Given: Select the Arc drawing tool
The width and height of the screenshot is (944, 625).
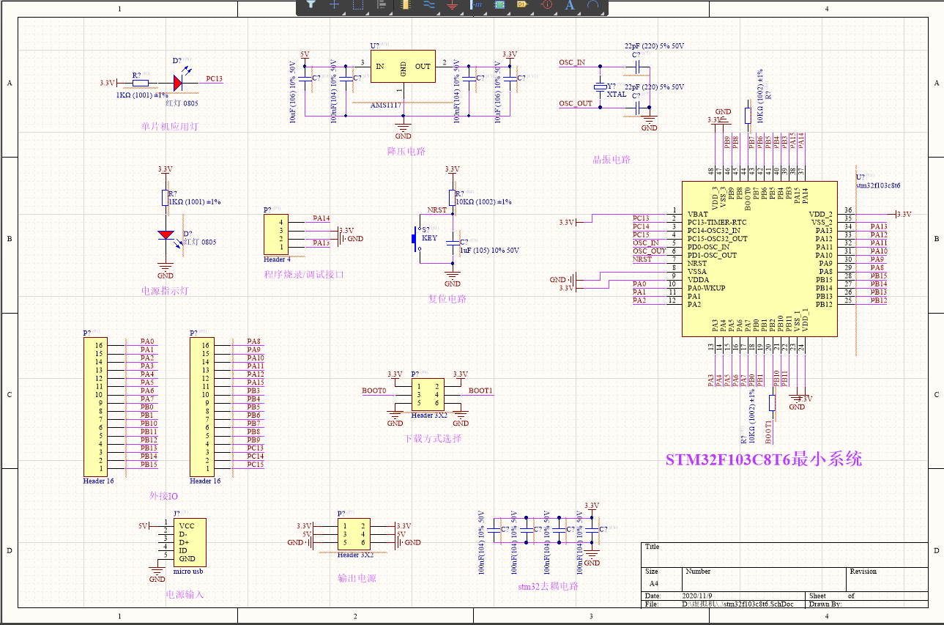Looking at the screenshot, I should click(593, 5).
